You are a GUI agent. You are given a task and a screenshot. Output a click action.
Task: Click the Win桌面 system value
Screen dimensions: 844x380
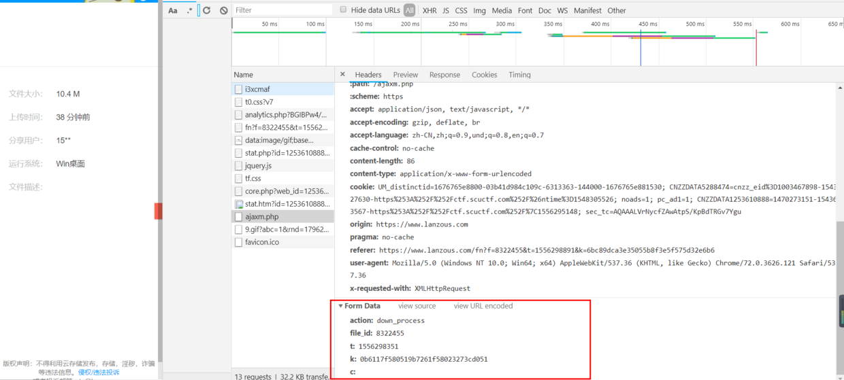click(x=71, y=164)
